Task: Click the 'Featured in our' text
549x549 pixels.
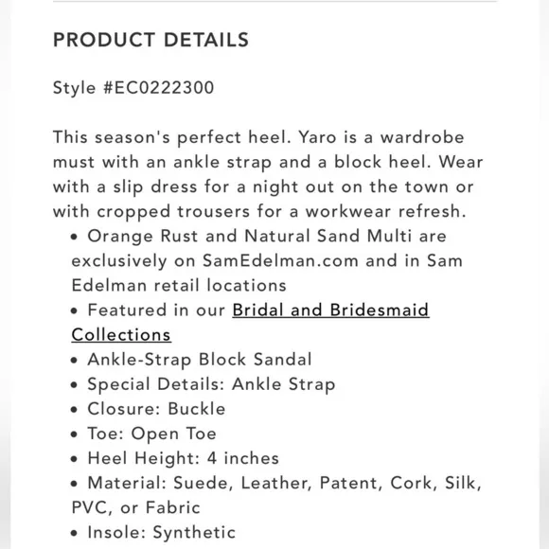Action: [156, 310]
